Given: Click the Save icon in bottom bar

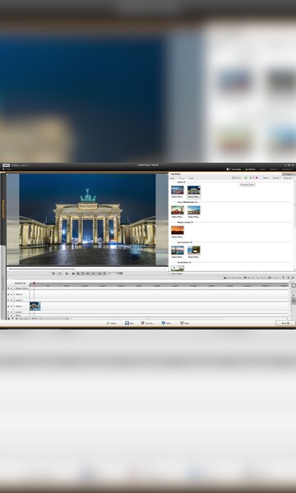Looking at the screenshot, I should 127,323.
